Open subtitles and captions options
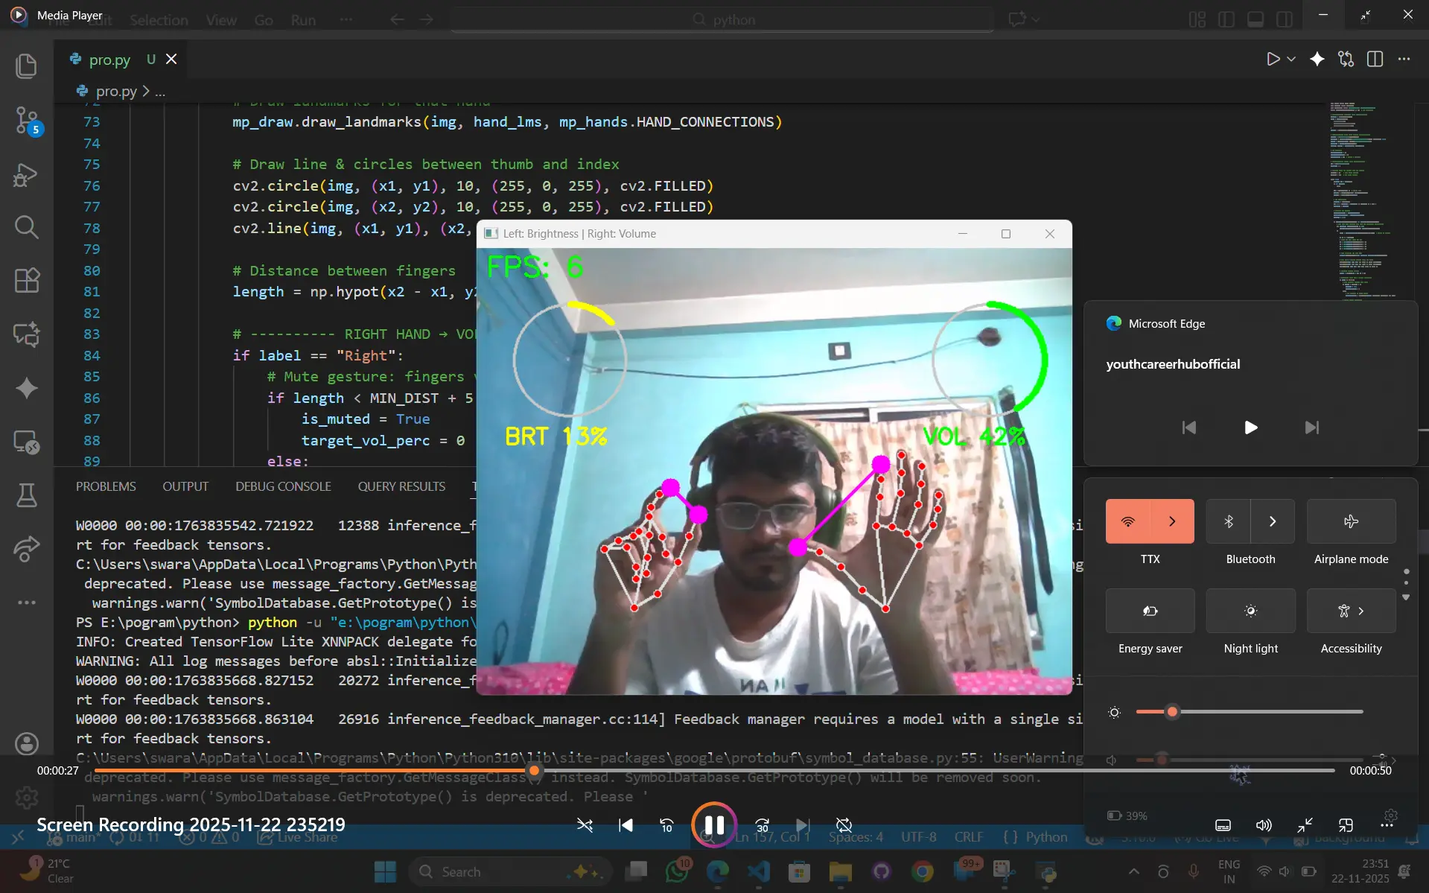1429x893 pixels. pyautogui.click(x=1223, y=824)
